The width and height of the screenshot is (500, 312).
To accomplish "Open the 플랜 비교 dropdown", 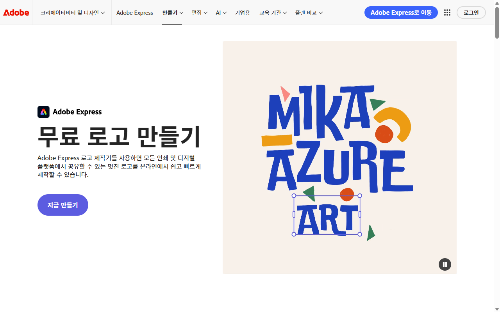I will [x=309, y=12].
